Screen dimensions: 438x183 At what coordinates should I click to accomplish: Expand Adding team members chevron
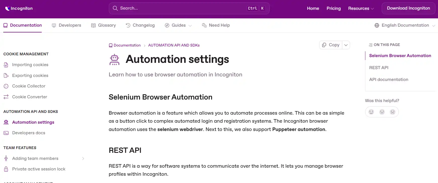pyautogui.click(x=83, y=158)
